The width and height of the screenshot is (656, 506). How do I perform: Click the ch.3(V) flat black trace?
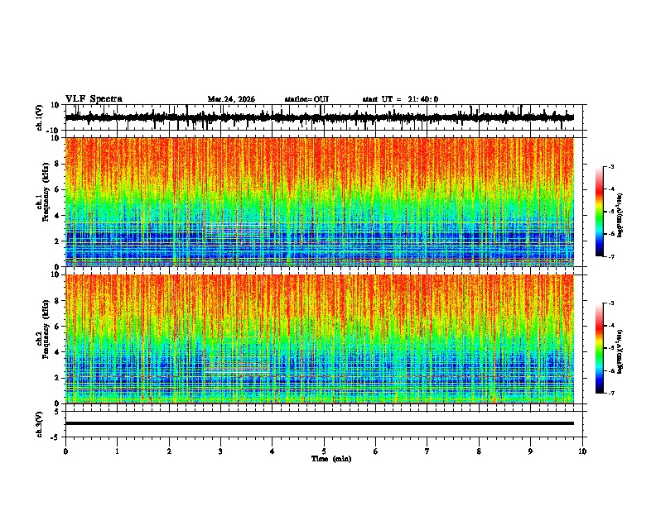(320, 423)
